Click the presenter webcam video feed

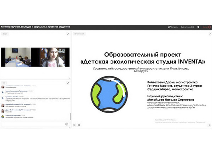[53, 57]
